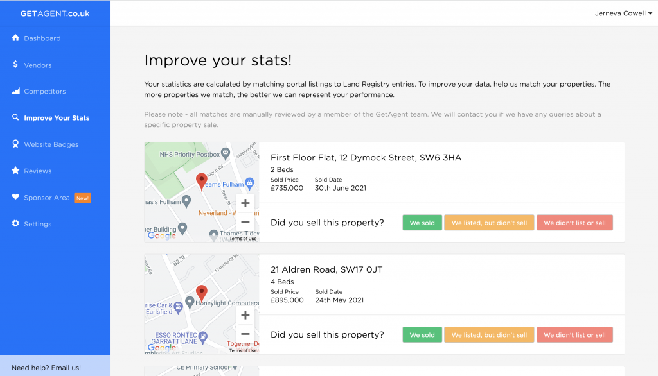Click the GetAgent.co.uk logo
Image resolution: width=658 pixels, height=376 pixels.
tap(55, 13)
